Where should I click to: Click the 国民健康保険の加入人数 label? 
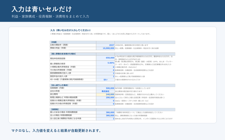[x=61, y=73]
